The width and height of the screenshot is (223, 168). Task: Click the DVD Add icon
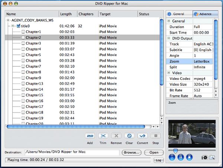[x=90, y=136]
